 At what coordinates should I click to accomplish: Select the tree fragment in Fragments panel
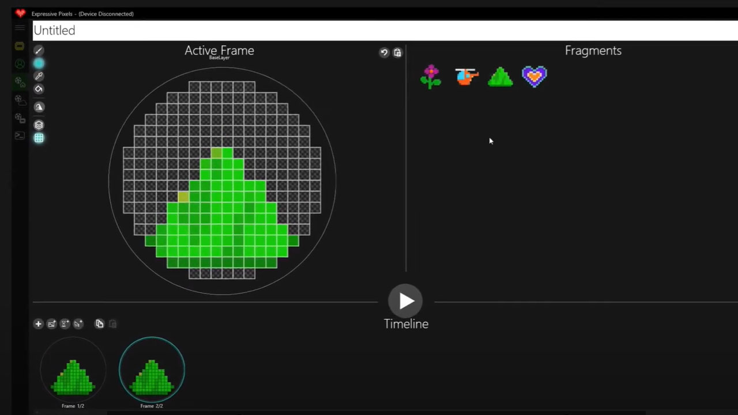[x=500, y=76]
